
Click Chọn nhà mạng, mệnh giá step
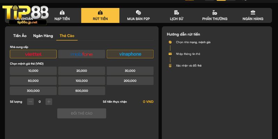193,42
